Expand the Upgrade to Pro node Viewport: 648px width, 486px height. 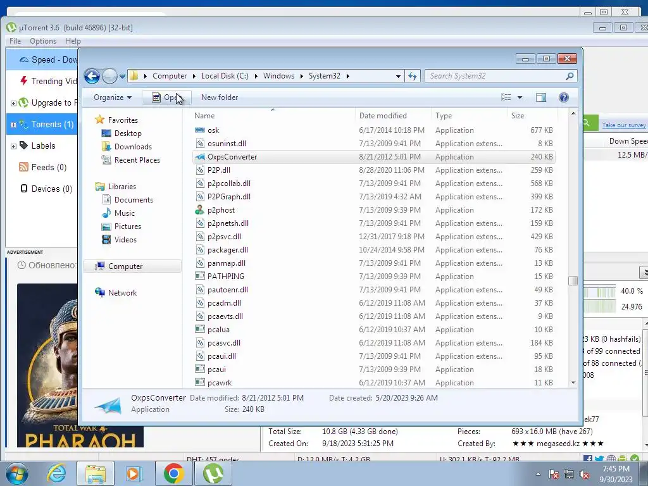(13, 103)
